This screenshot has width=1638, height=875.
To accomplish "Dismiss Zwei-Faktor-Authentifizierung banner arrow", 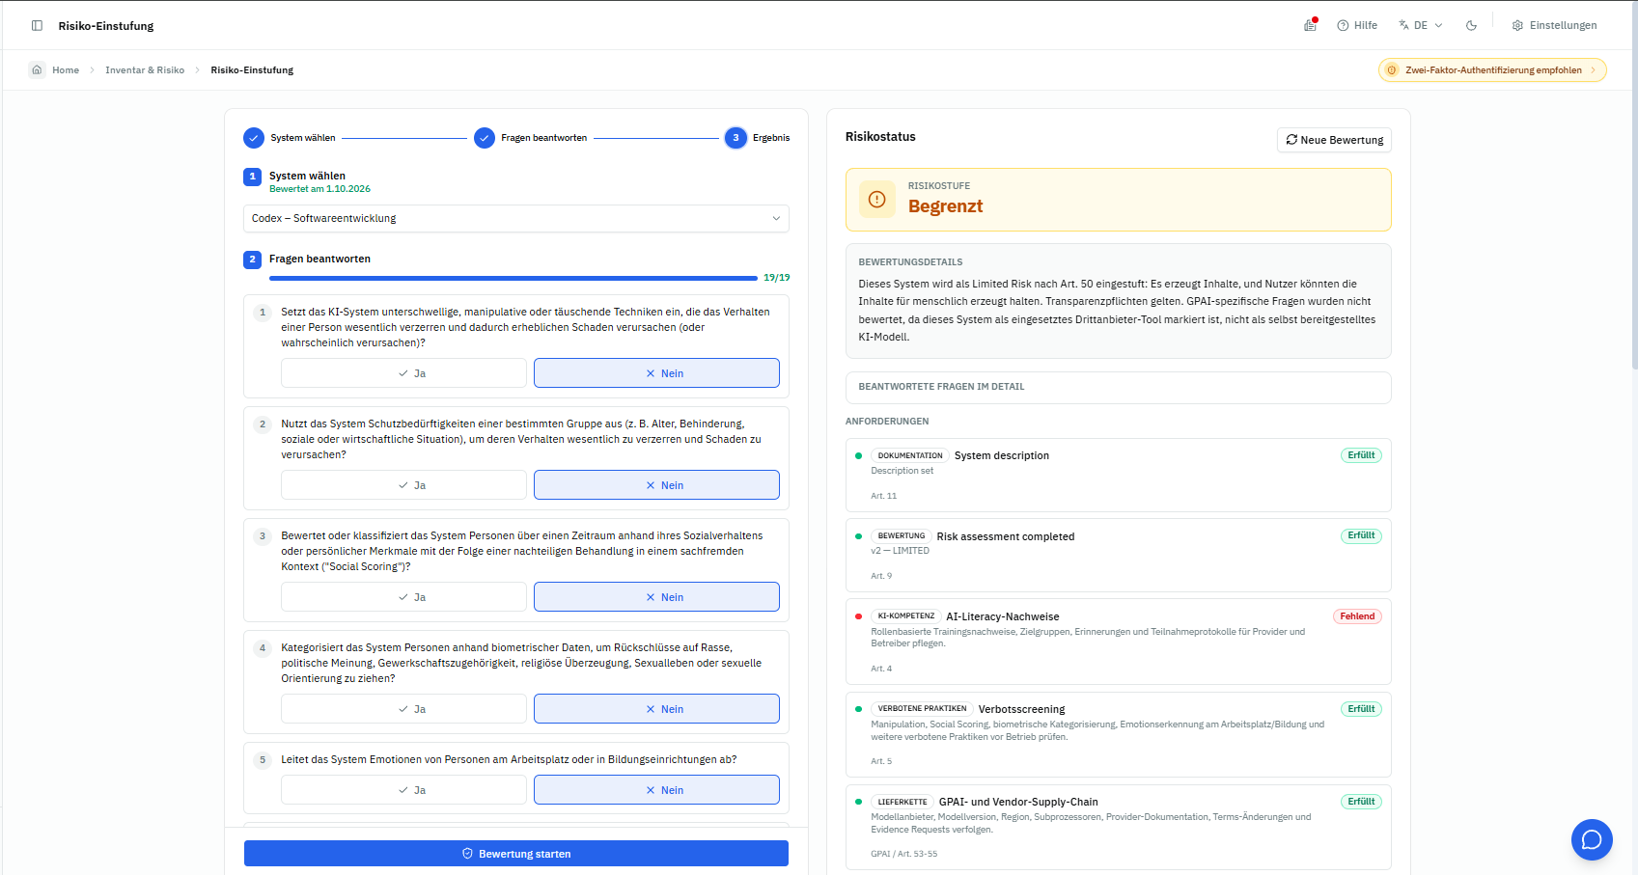I will [1593, 69].
